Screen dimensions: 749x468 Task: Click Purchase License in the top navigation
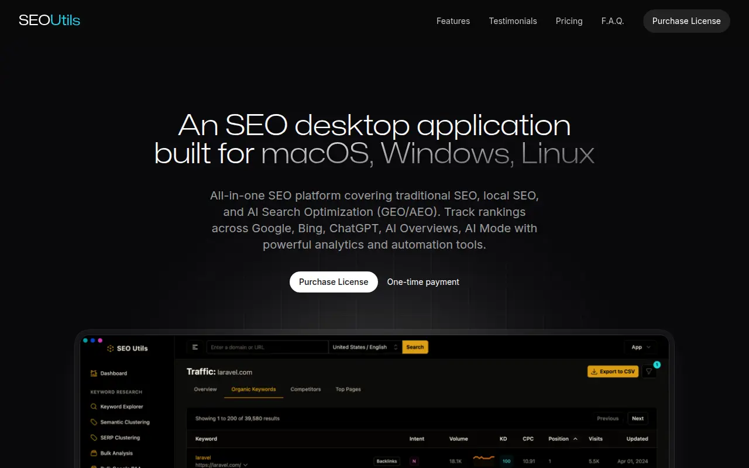[686, 21]
